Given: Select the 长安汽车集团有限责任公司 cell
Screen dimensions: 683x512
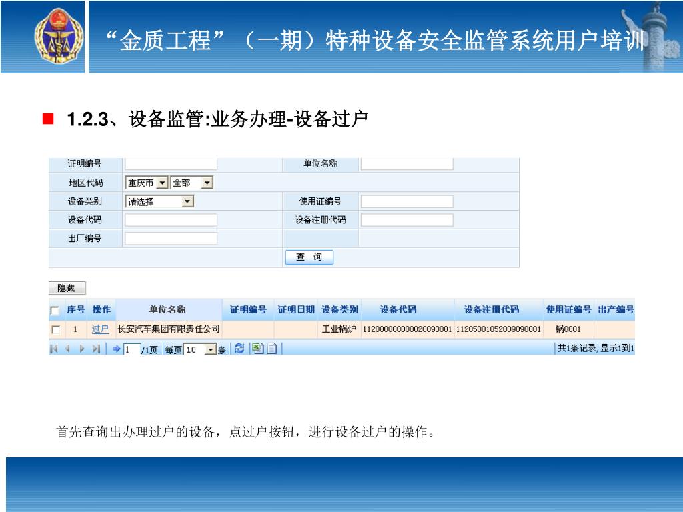Looking at the screenshot, I should [169, 329].
